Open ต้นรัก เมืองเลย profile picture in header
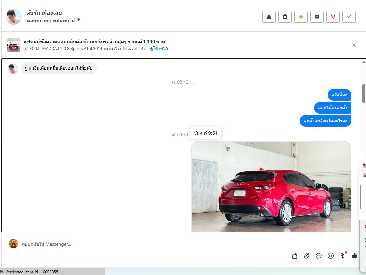The height and width of the screenshot is (275, 366). click(14, 17)
